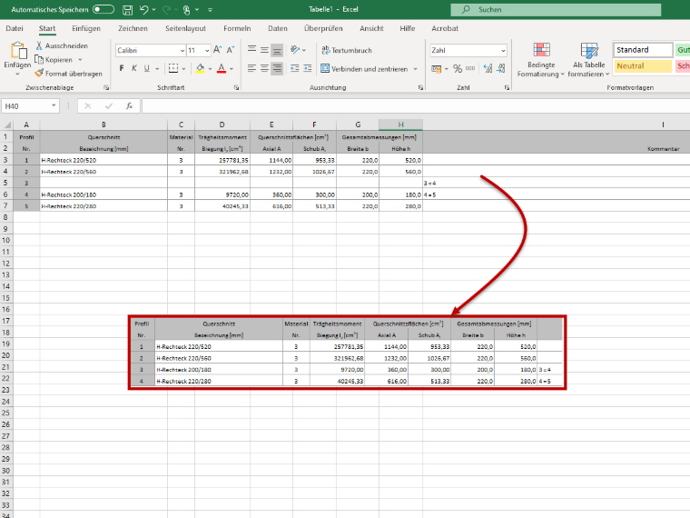Open Schriftart dialog launcher
The image size is (690, 518).
coord(236,87)
